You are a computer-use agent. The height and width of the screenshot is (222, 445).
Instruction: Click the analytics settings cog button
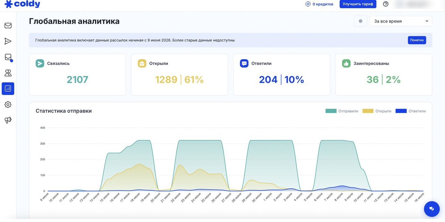click(361, 21)
